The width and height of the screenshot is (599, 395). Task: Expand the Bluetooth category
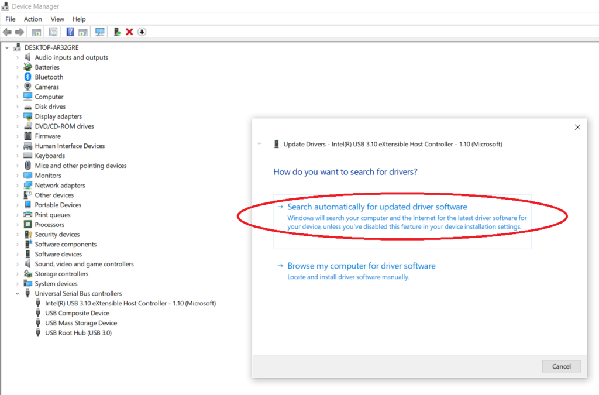(18, 77)
